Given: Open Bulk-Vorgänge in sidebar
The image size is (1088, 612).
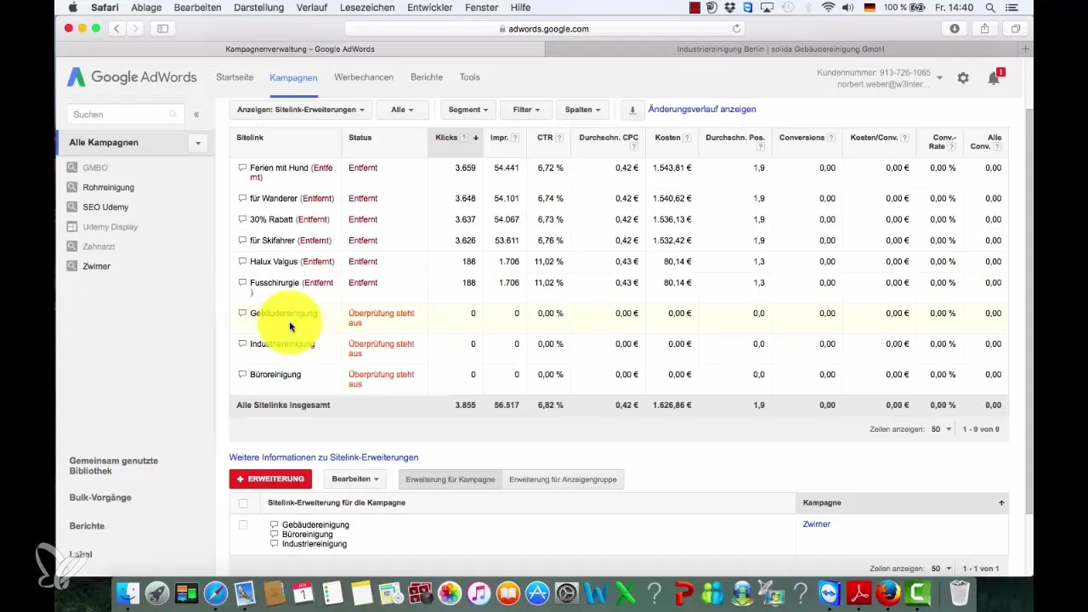Looking at the screenshot, I should coord(100,498).
